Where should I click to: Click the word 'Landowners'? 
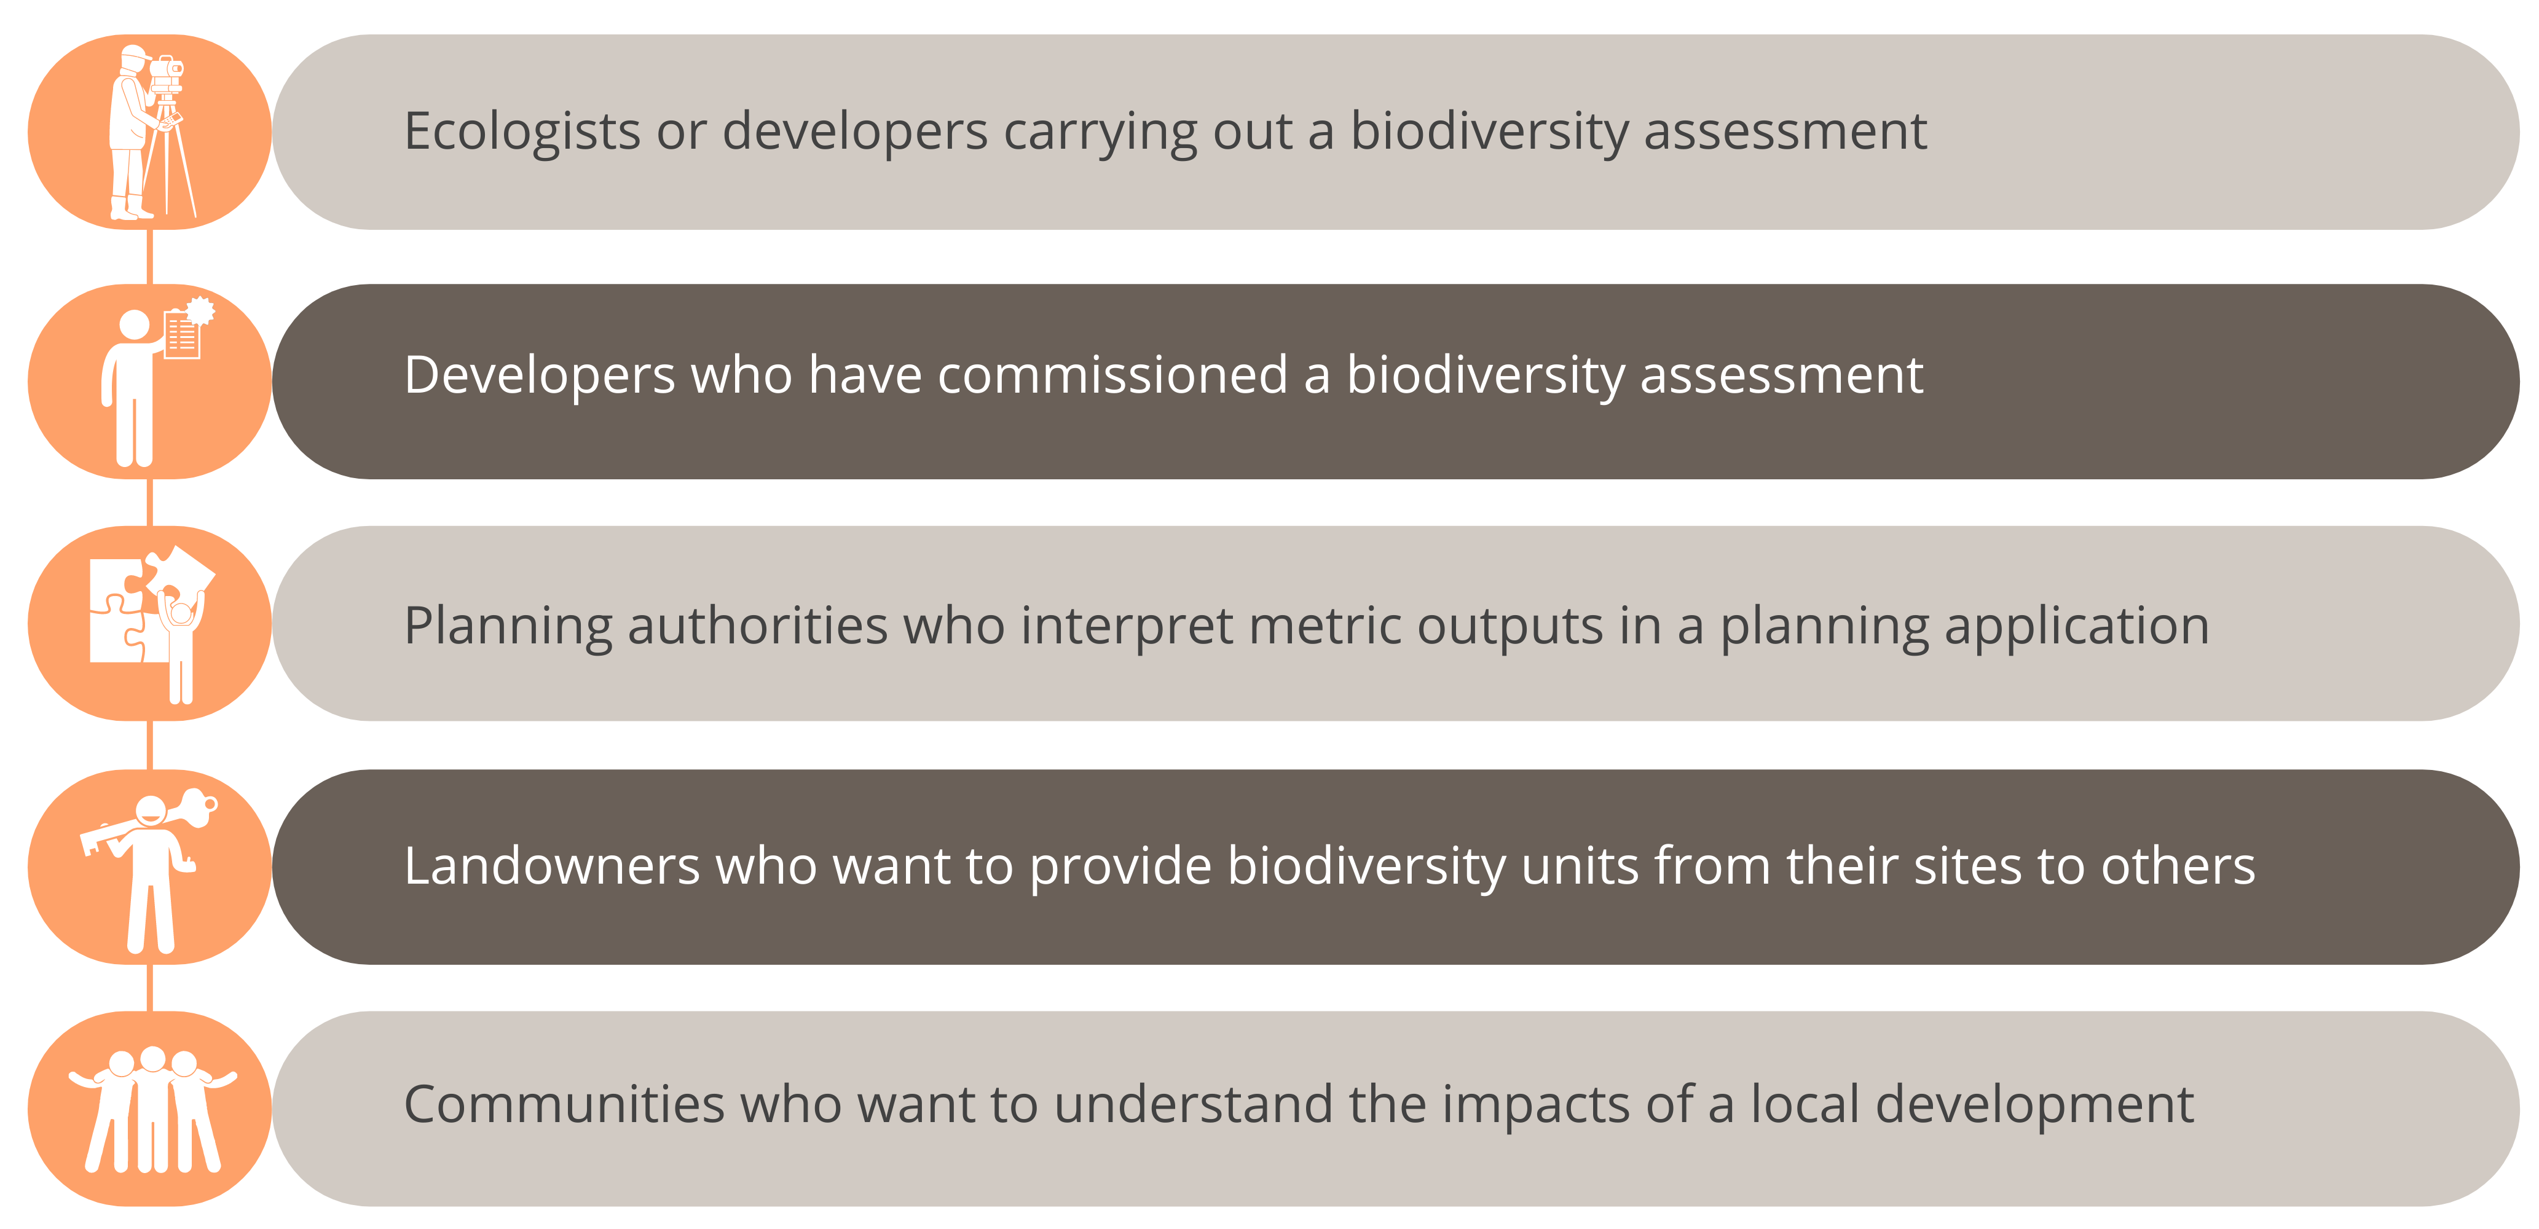(551, 865)
